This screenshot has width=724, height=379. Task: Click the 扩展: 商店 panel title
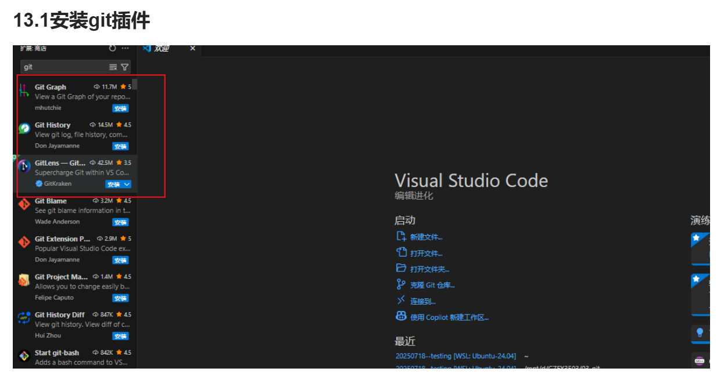coord(33,49)
